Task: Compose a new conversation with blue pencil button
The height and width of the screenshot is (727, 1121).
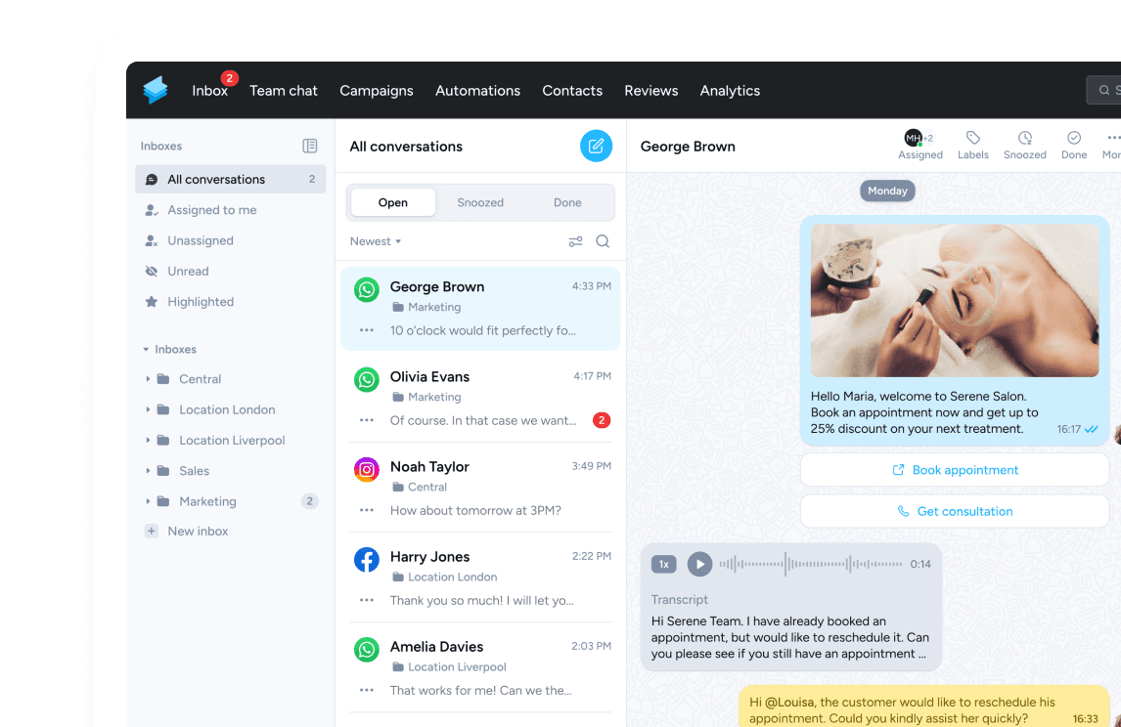Action: click(x=596, y=146)
